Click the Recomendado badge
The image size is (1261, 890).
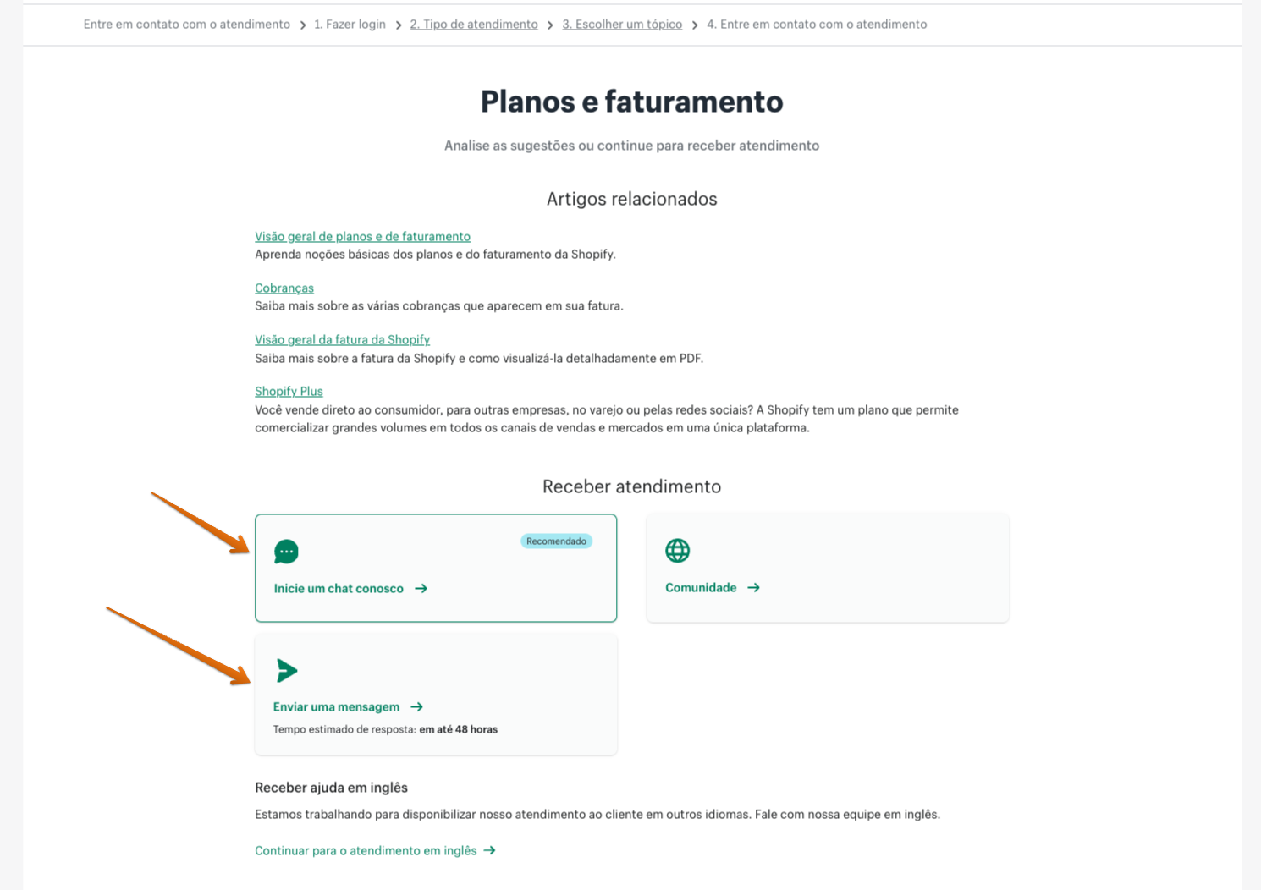[x=556, y=541]
